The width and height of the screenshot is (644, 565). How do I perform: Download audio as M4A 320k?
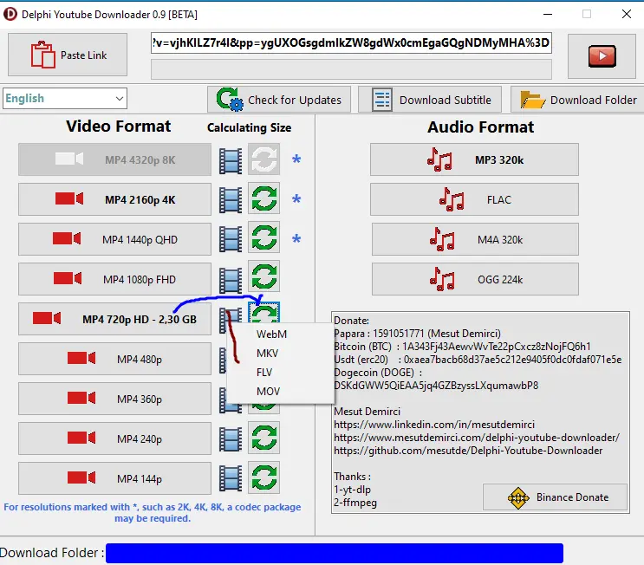(x=475, y=239)
